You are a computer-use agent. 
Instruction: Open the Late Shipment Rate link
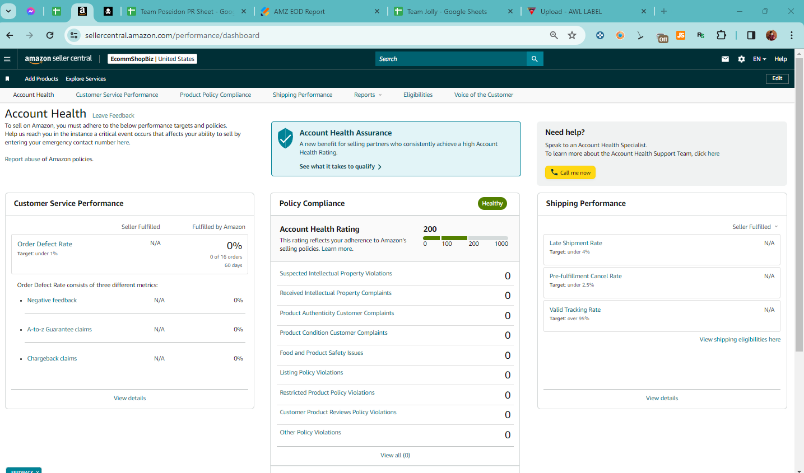(576, 243)
